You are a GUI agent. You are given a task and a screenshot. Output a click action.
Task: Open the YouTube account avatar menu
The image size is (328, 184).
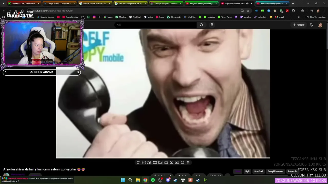pyautogui.click(x=320, y=25)
